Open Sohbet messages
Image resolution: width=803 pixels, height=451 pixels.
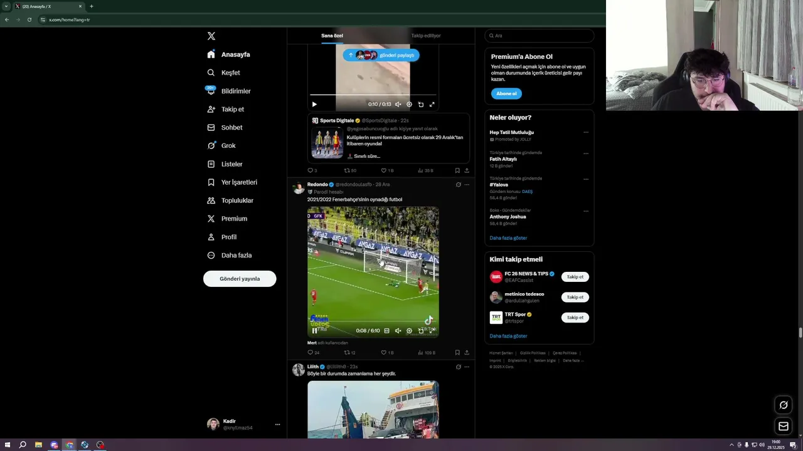225,127
